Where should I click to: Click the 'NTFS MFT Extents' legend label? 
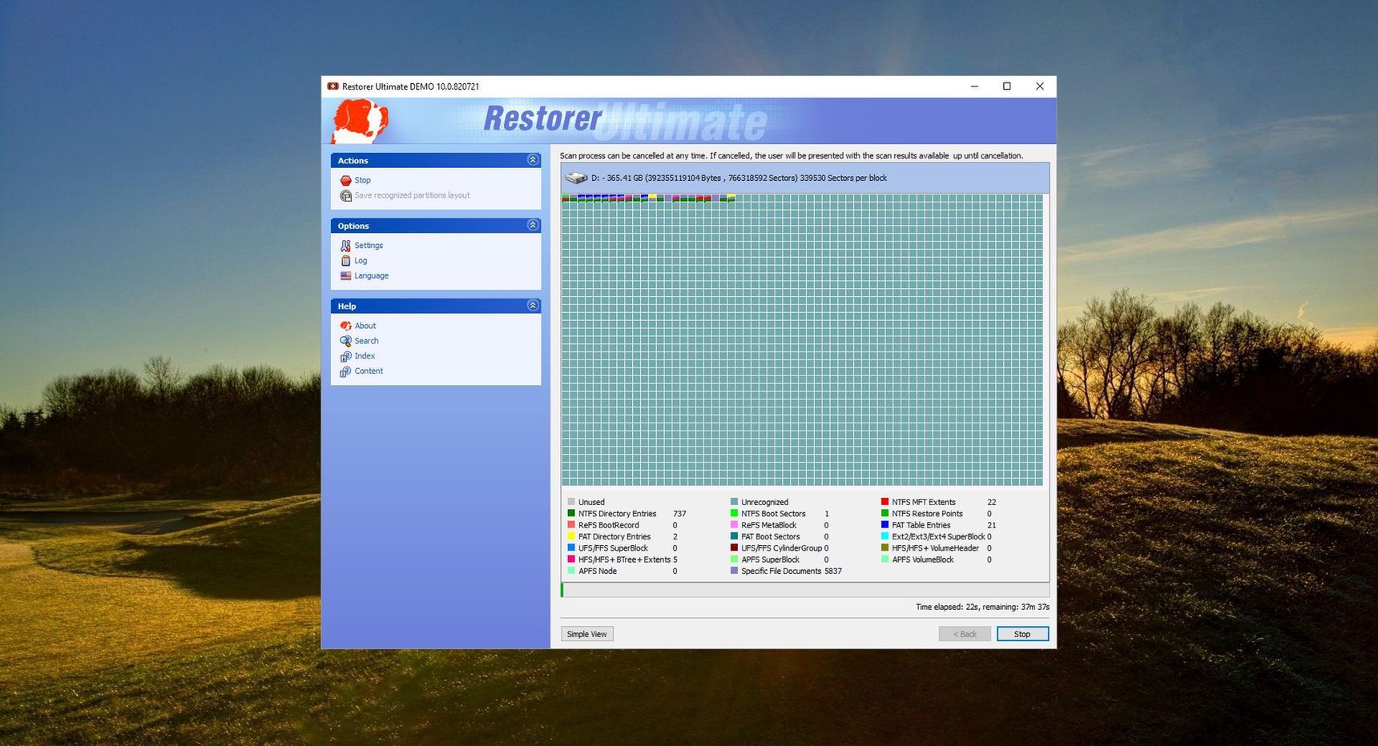(x=924, y=503)
